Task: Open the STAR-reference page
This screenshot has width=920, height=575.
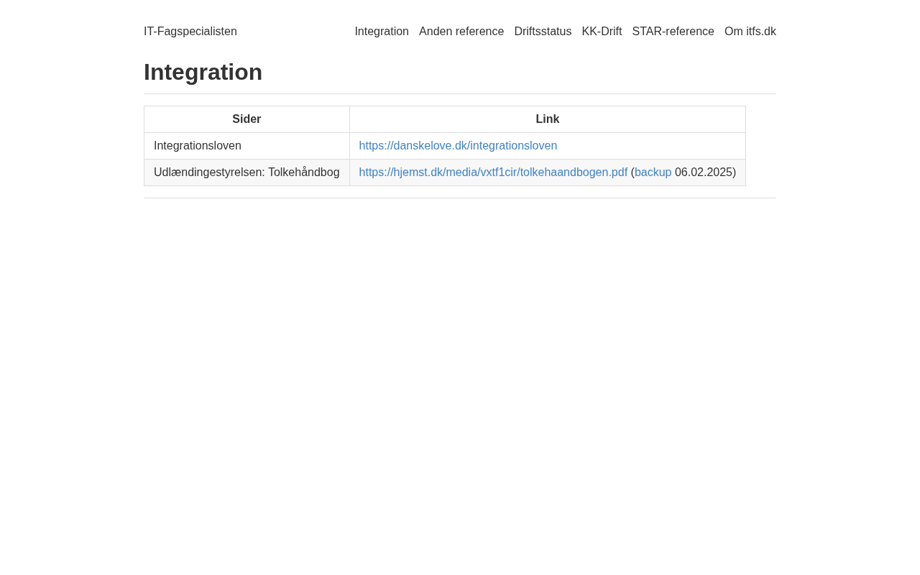Action: point(673,32)
